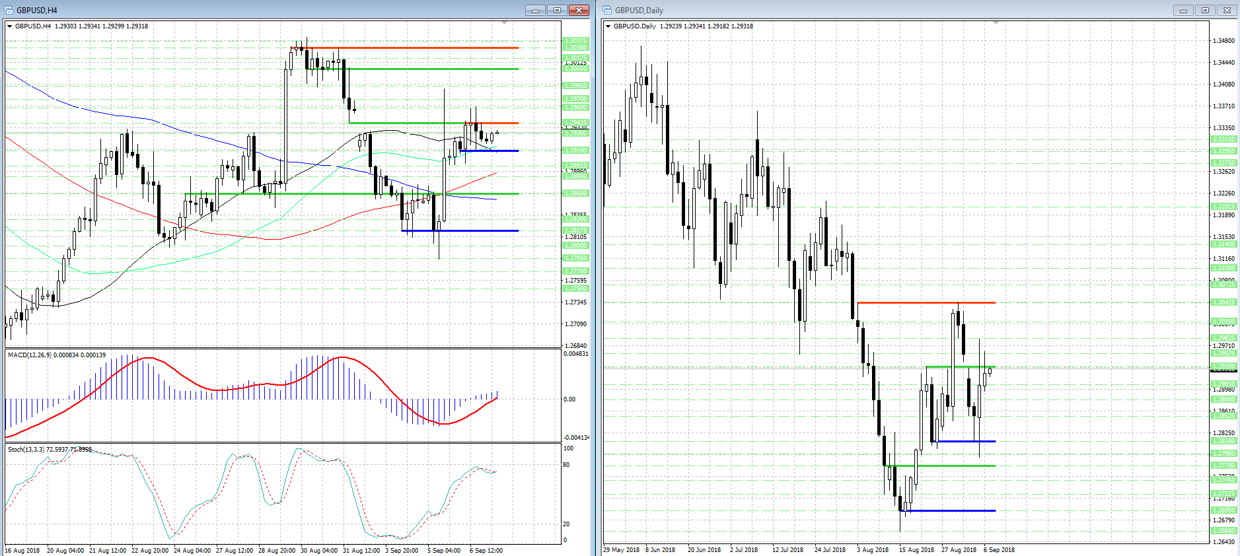Close the GBPUSD,H4 chart window
Viewport: 1240px width, 556px height.
pos(579,10)
